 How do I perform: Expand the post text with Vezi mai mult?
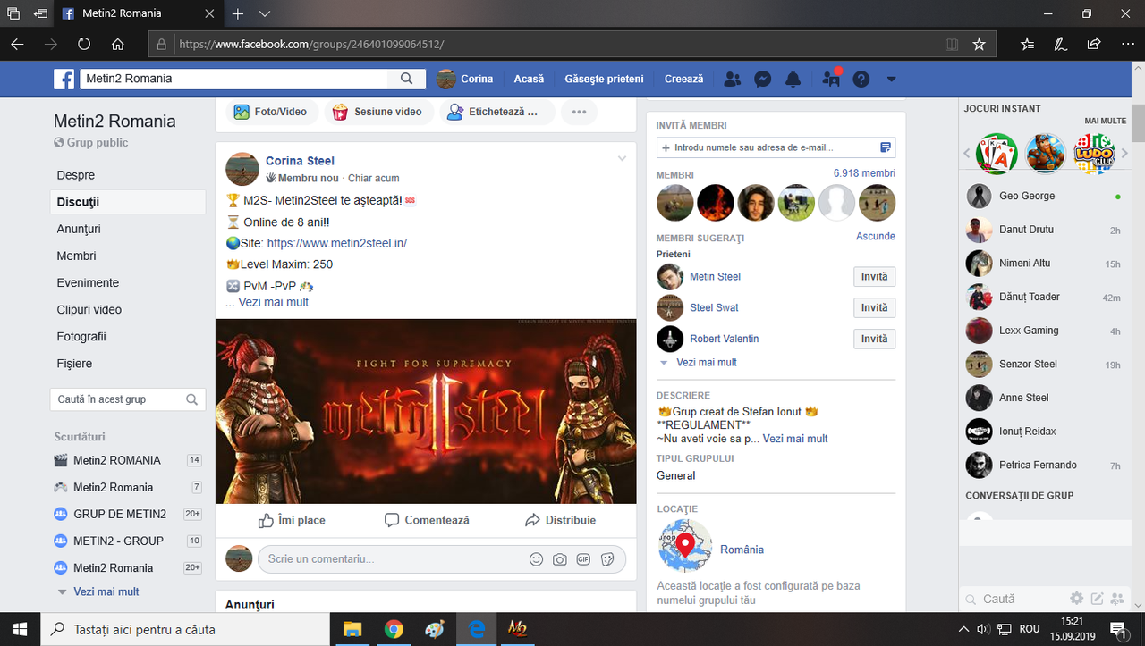274,302
